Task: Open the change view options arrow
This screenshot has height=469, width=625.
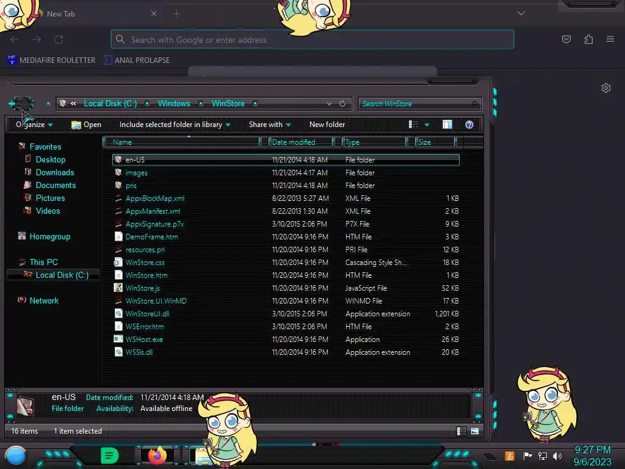Action: click(427, 125)
